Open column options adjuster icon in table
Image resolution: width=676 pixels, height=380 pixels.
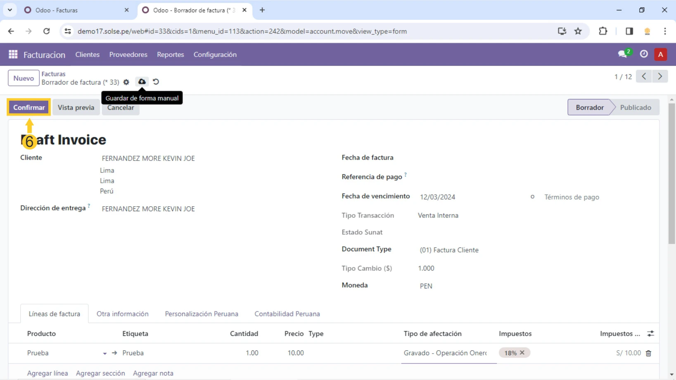[x=650, y=333]
